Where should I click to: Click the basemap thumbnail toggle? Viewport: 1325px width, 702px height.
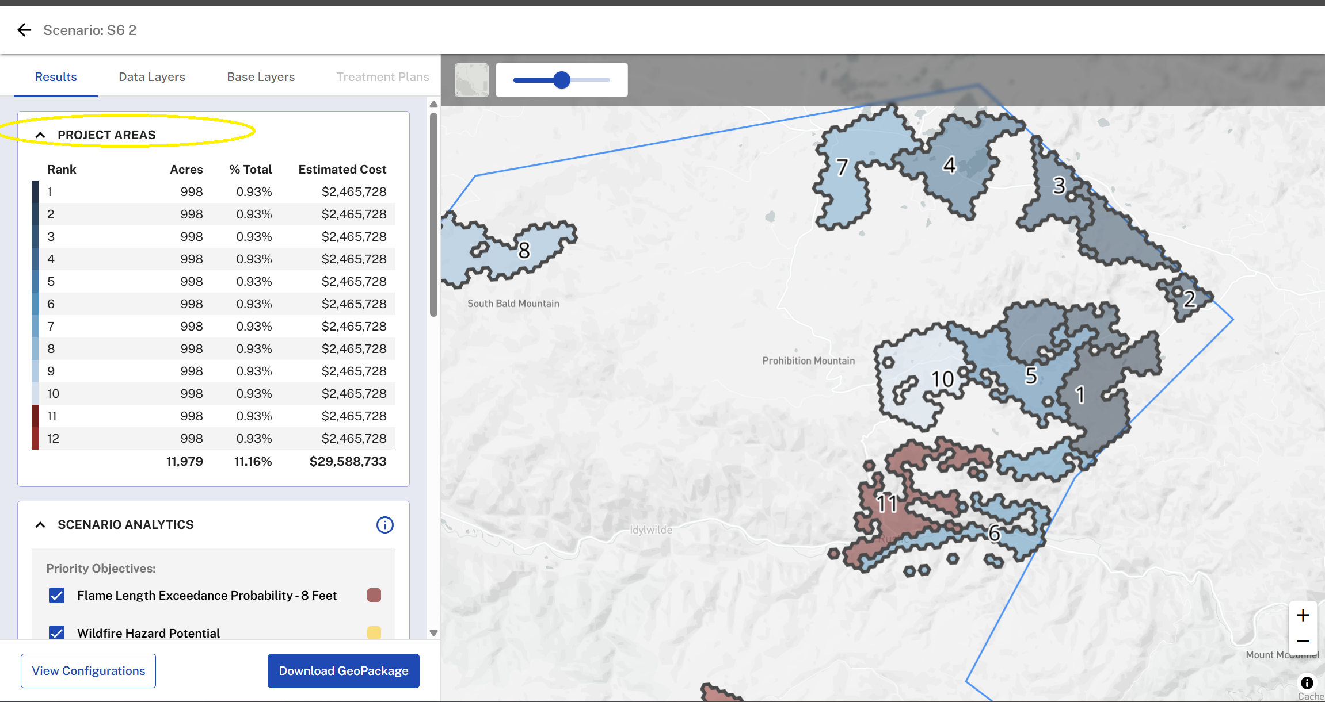[x=471, y=80]
